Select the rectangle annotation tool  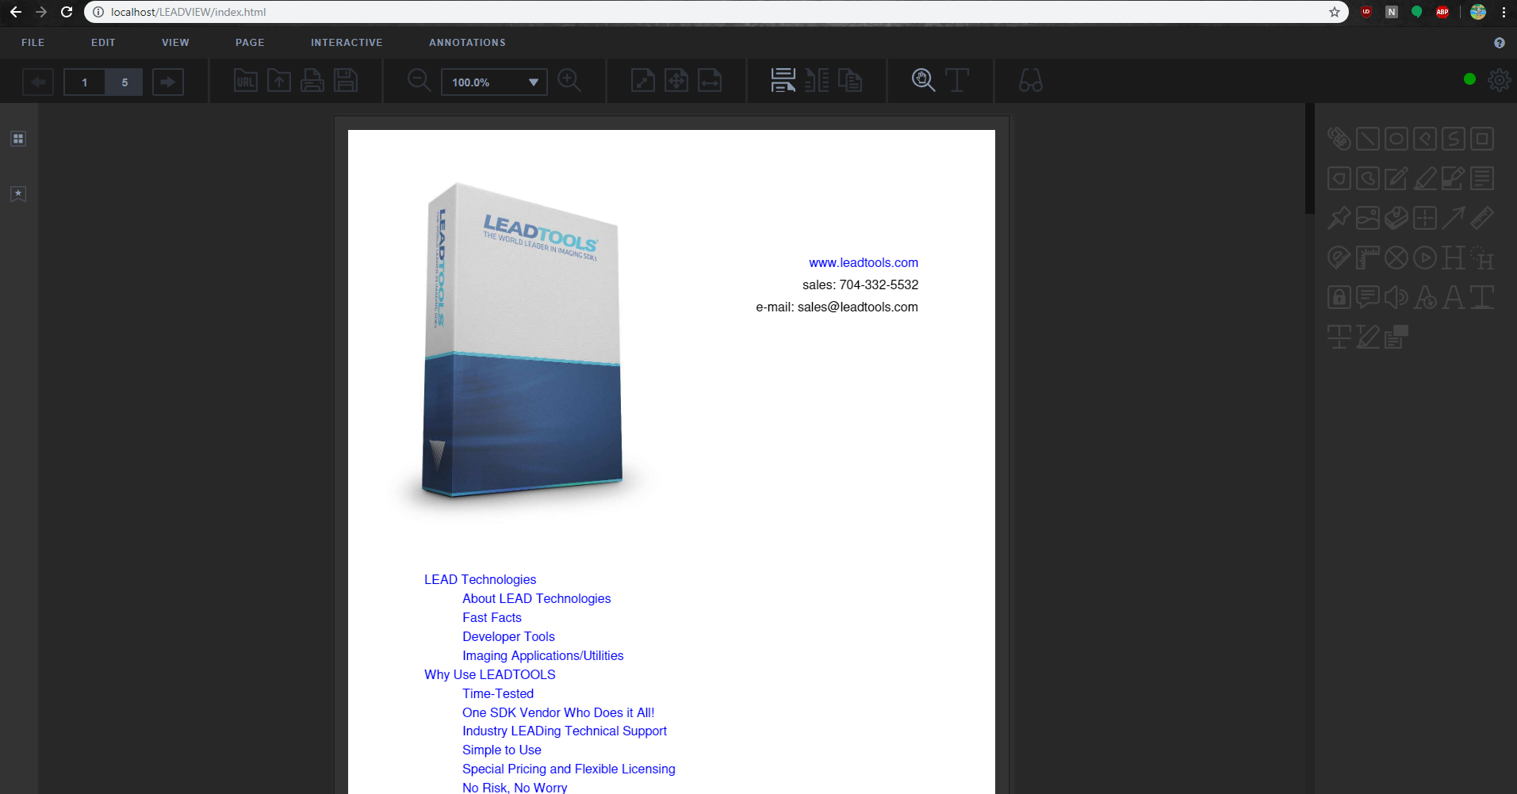(x=1482, y=139)
